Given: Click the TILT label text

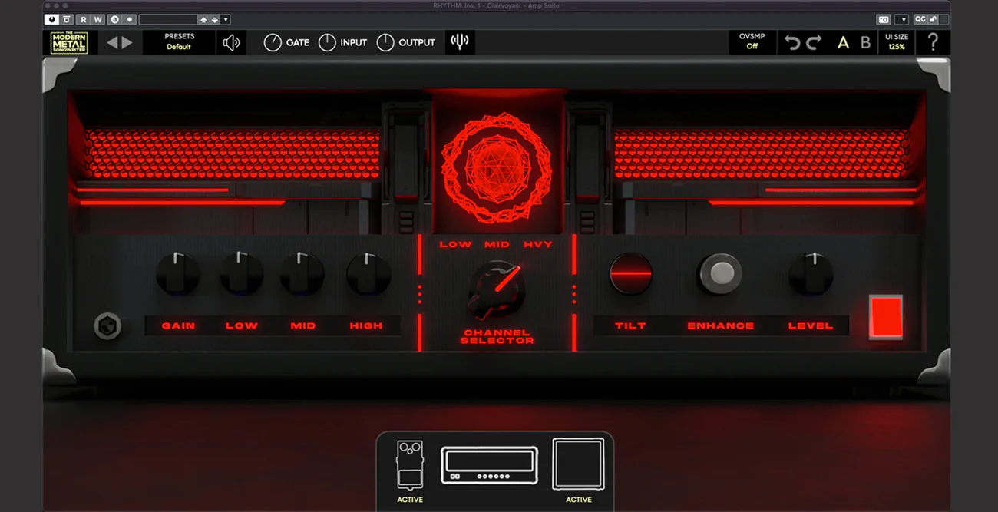Looking at the screenshot, I should coord(630,325).
